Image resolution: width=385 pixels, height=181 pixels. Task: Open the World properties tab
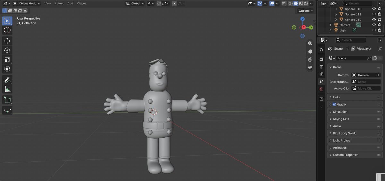tap(321, 89)
